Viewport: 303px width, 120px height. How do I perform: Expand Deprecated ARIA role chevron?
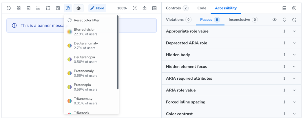click(x=294, y=43)
